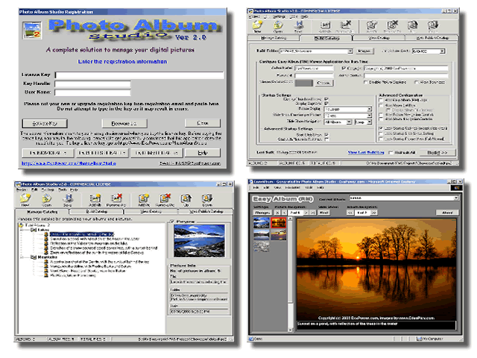The height and width of the screenshot is (358, 477).
Task: Add an album from the Manage Catalog window toolbar
Action: pyautogui.click(x=95, y=199)
